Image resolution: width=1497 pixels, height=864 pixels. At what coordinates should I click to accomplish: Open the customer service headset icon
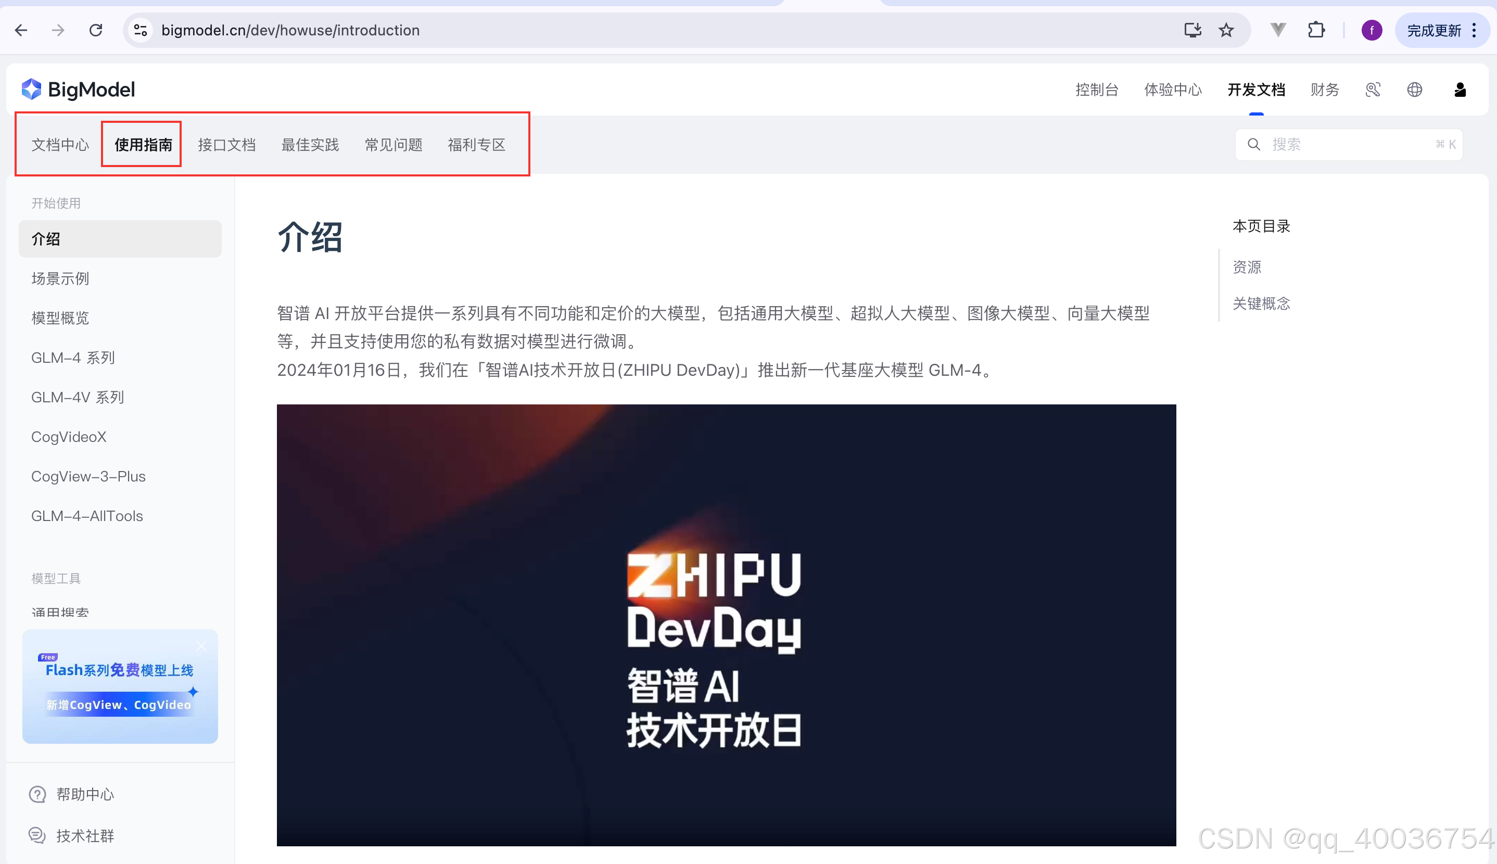point(1373,90)
